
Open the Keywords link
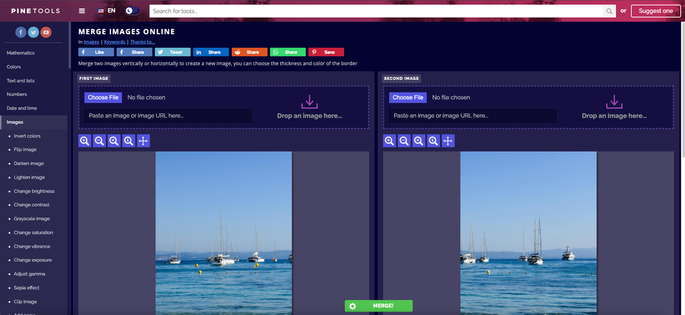[115, 42]
